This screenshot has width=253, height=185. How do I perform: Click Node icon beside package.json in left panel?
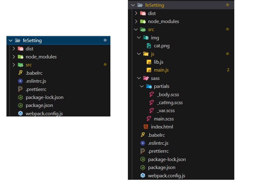coord(20,105)
